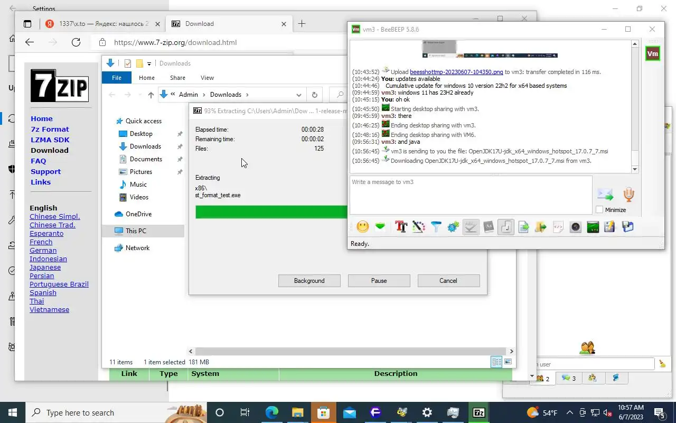Open the View ribbon tab in Explorer
Screen dimensions: 676x423
coord(207,78)
